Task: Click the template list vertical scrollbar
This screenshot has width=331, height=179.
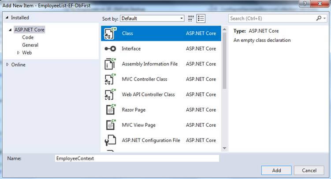Action: (x=224, y=88)
